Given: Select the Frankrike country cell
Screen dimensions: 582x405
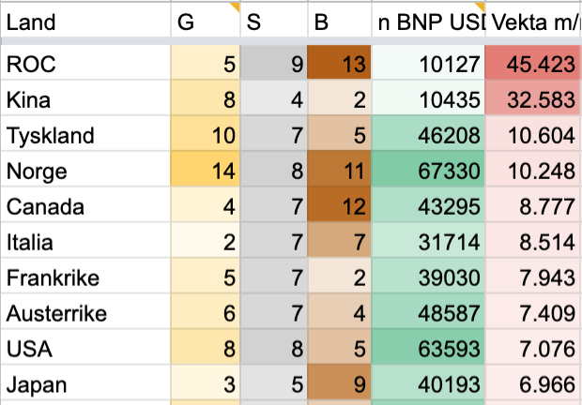Looking at the screenshot, I should click(x=84, y=278).
